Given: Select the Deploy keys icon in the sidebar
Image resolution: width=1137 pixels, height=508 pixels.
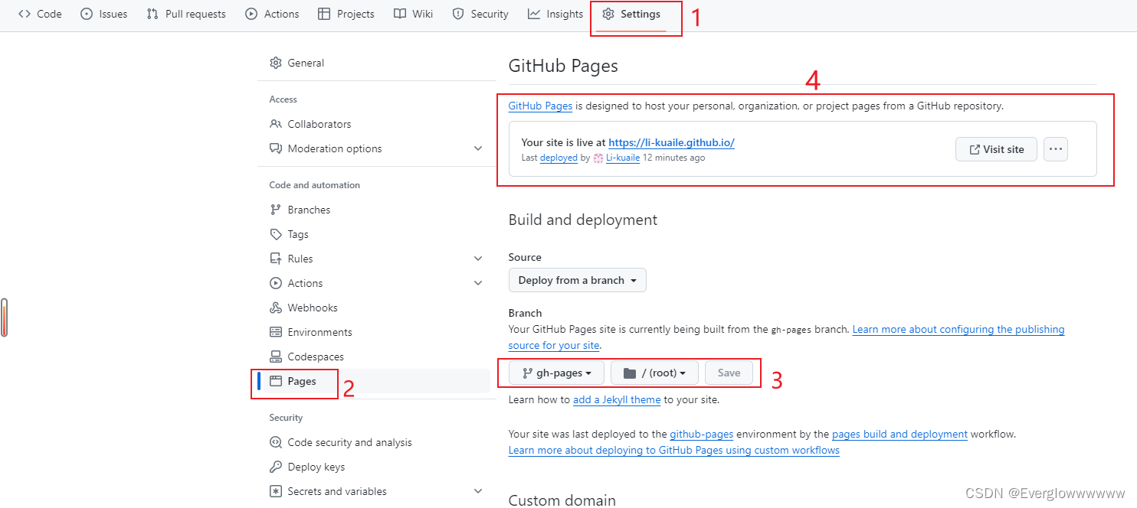Looking at the screenshot, I should click(276, 466).
